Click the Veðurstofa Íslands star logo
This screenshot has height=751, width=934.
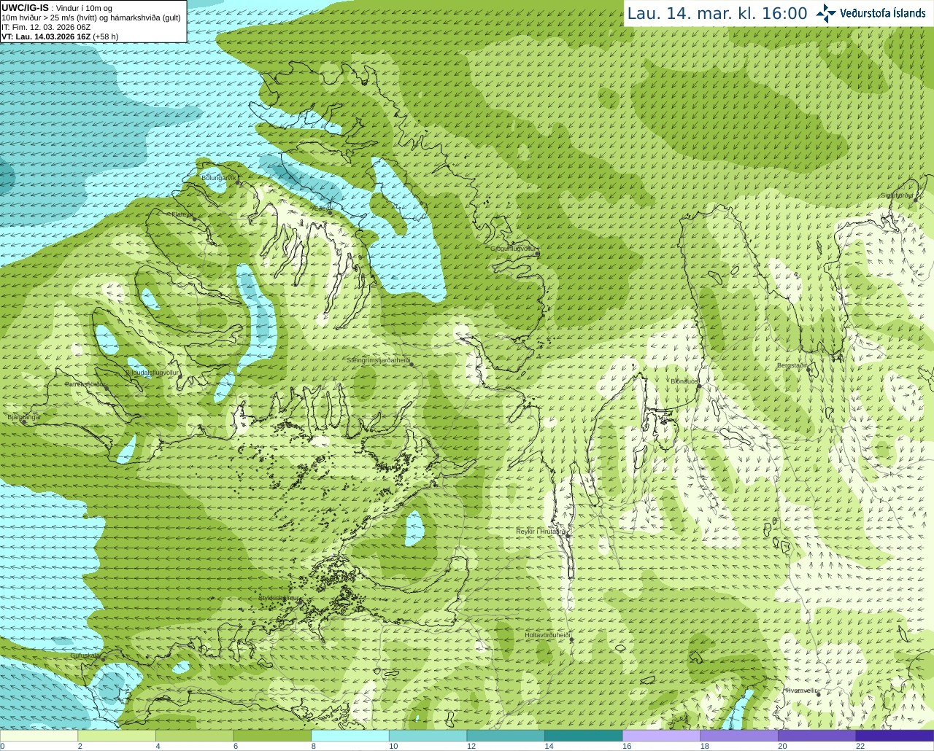click(826, 13)
